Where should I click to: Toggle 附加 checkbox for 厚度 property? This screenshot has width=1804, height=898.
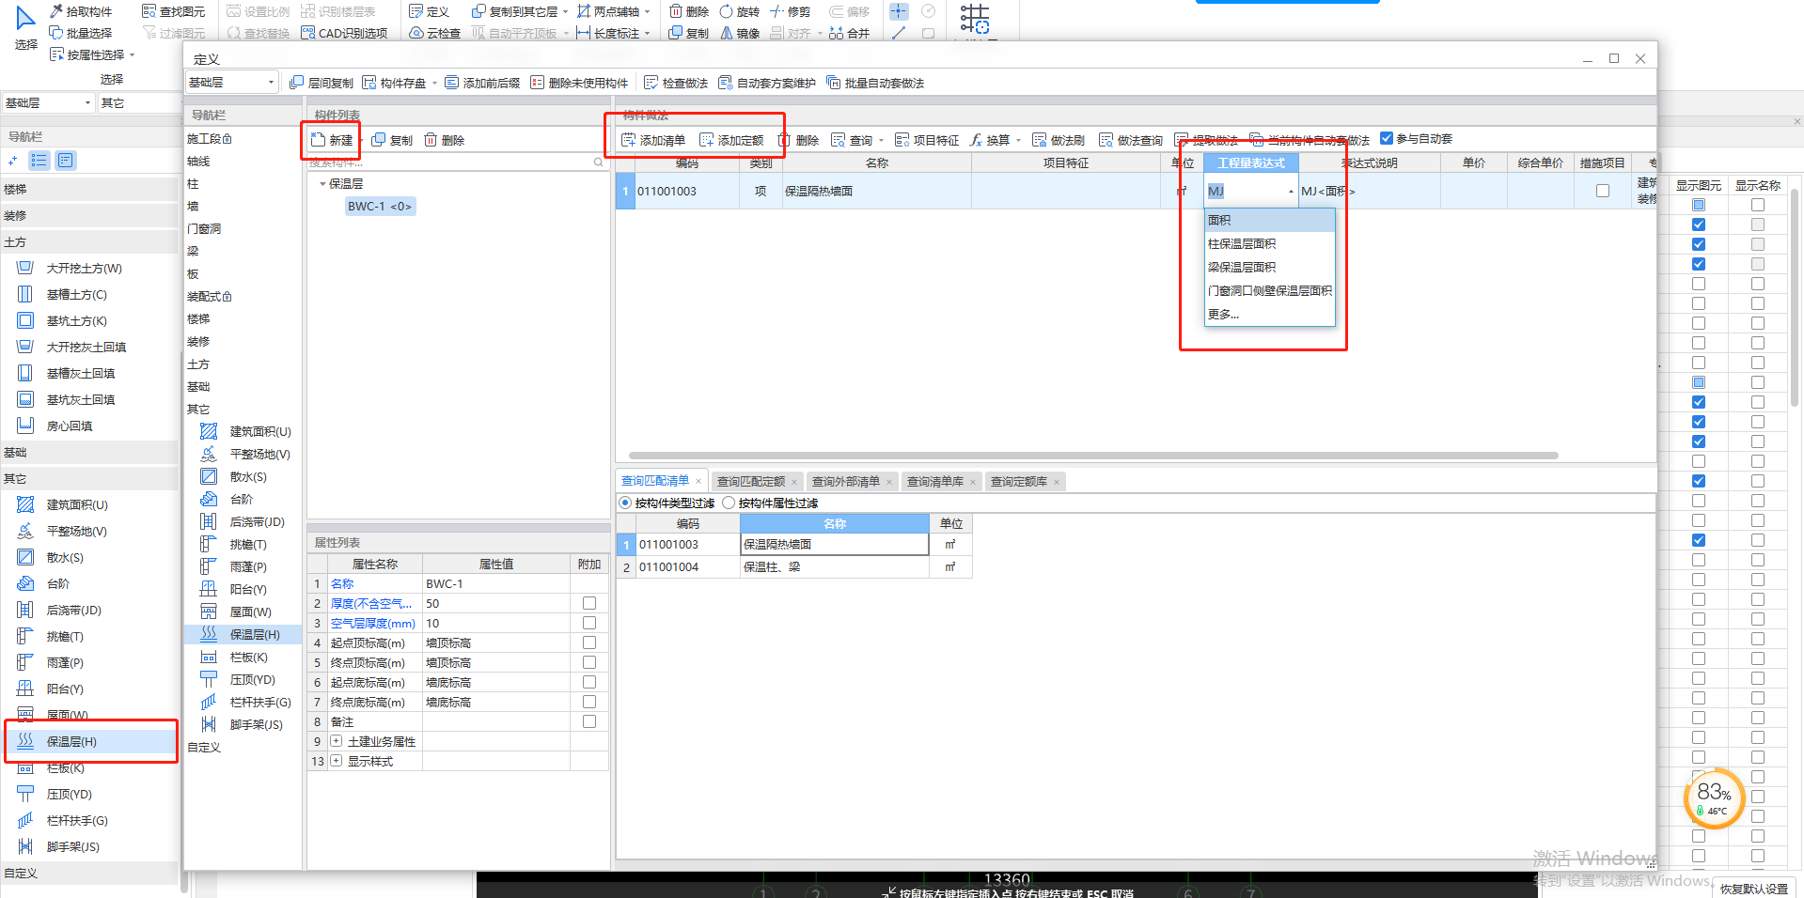click(x=589, y=603)
